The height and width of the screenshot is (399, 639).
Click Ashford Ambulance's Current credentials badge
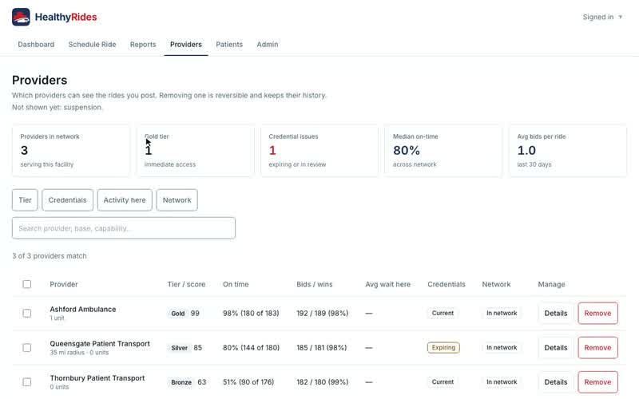point(443,313)
